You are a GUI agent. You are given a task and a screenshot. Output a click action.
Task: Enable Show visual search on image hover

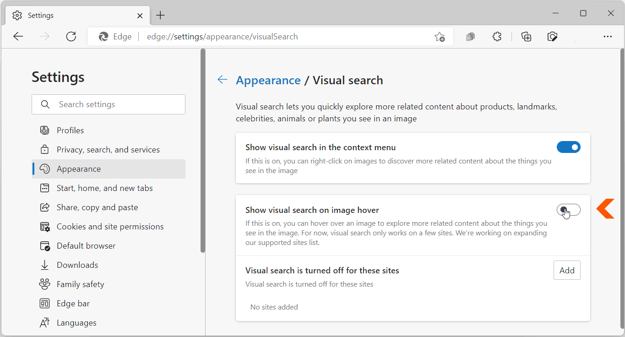[x=569, y=210]
